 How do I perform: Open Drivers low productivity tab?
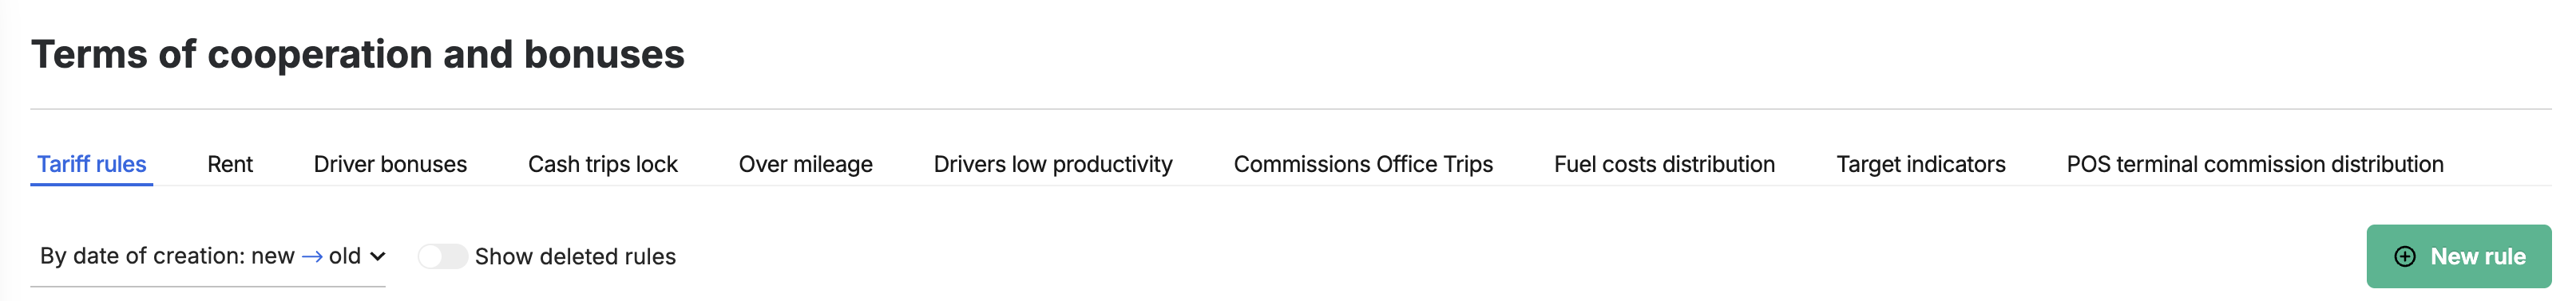1053,163
